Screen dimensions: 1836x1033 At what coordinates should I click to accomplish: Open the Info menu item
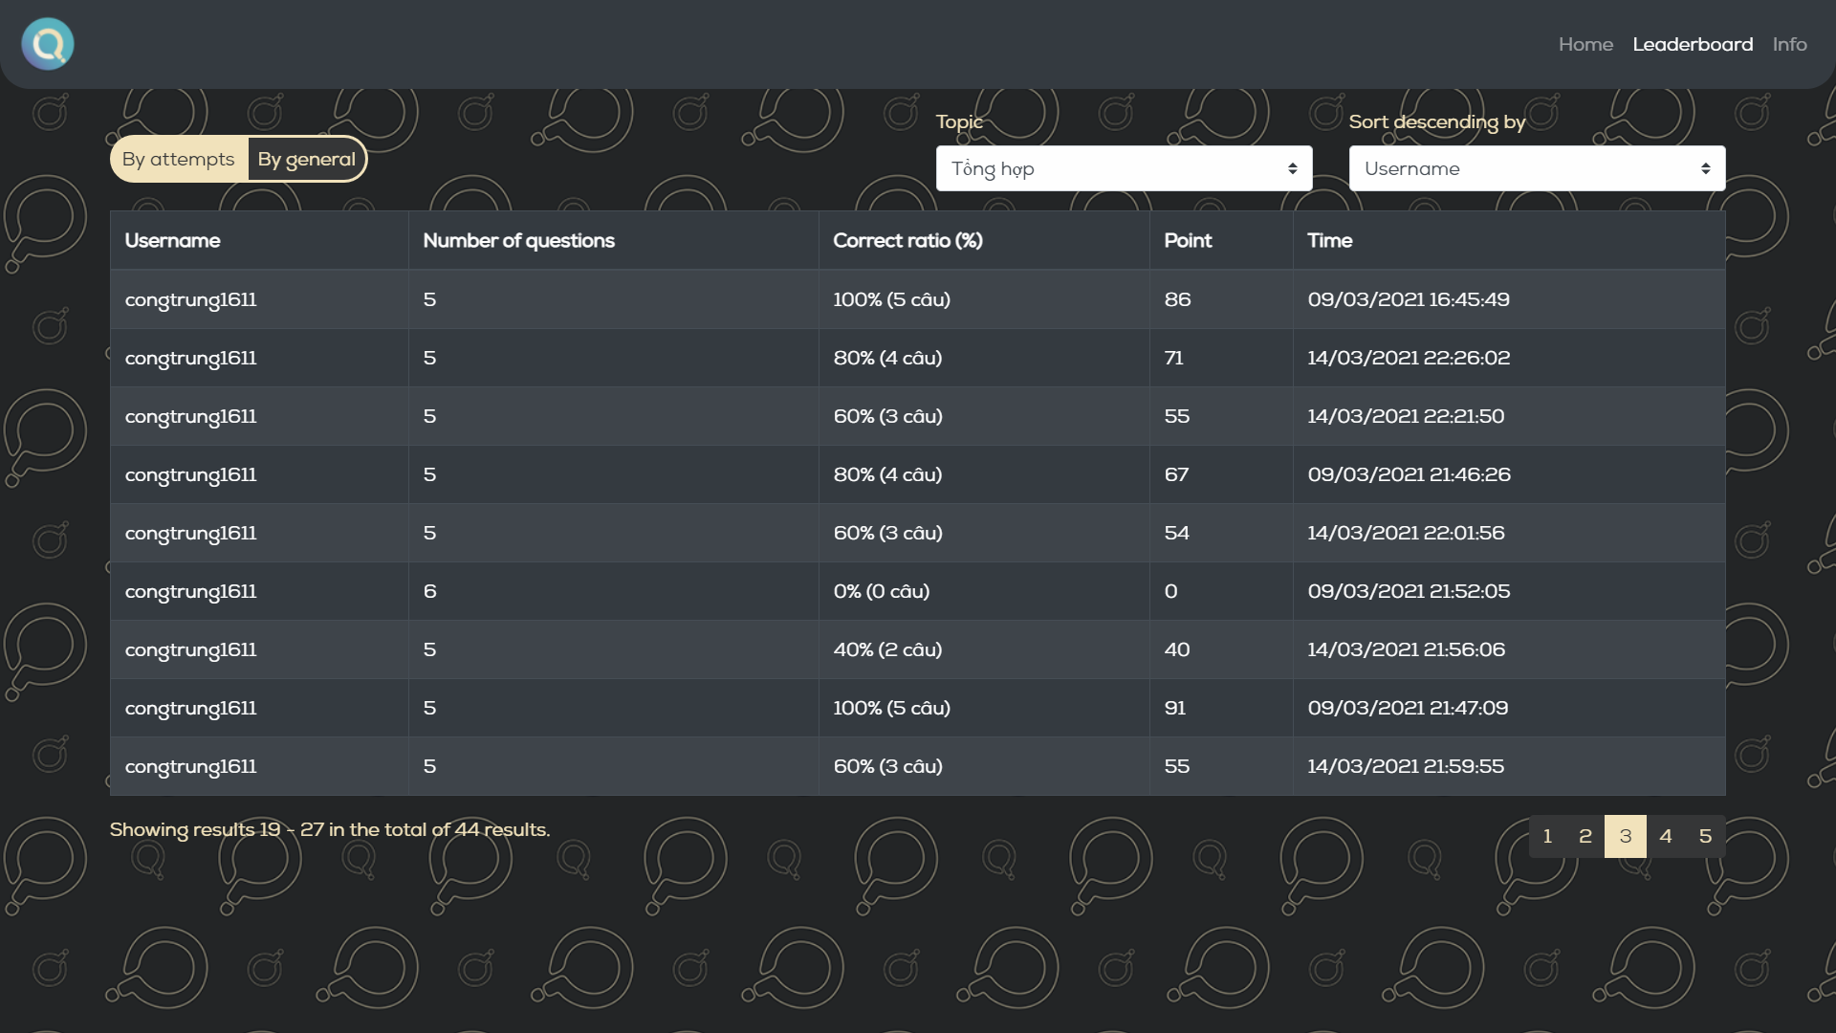pos(1789,45)
